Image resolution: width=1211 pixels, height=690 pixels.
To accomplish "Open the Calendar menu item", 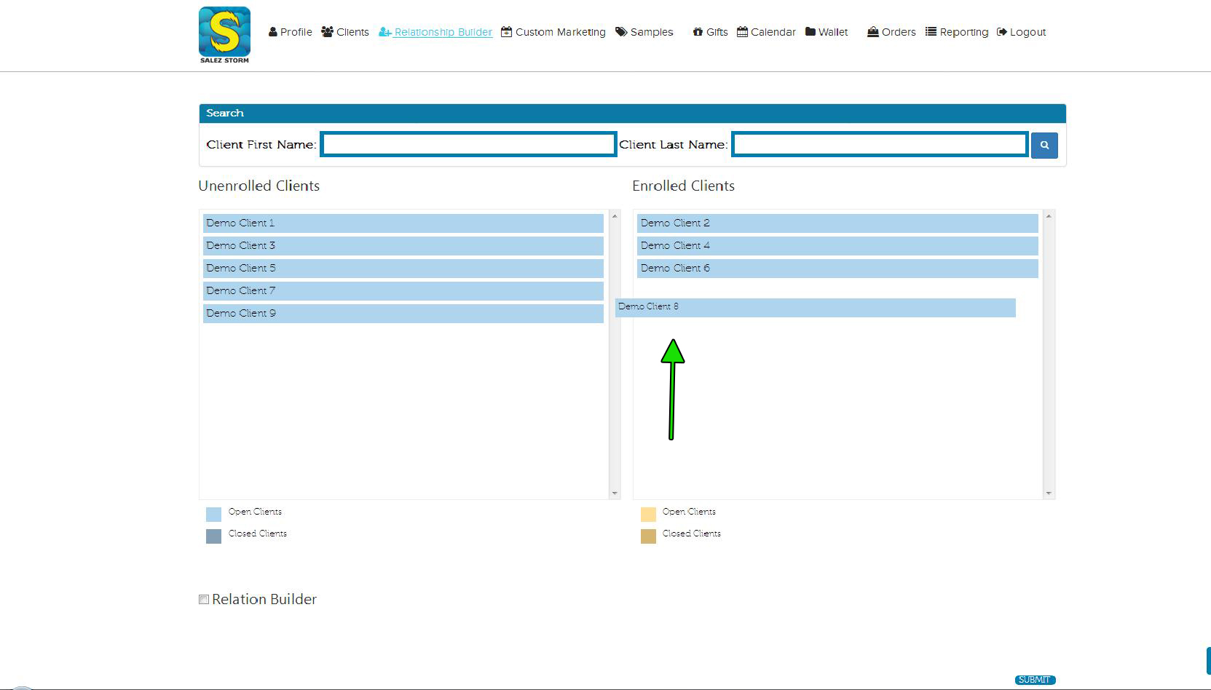I will pos(773,32).
